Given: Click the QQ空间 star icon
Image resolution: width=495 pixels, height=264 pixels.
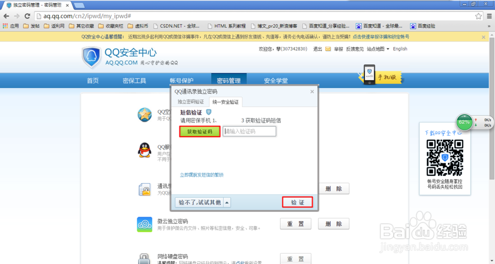Looking at the screenshot, I should 145,115.
